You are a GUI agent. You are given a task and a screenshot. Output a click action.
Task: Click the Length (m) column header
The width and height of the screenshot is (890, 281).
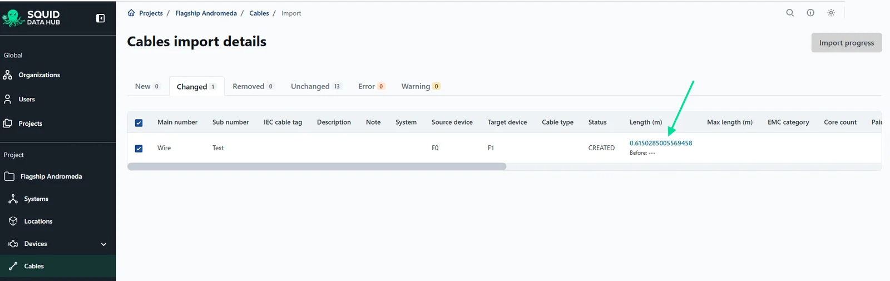click(646, 122)
